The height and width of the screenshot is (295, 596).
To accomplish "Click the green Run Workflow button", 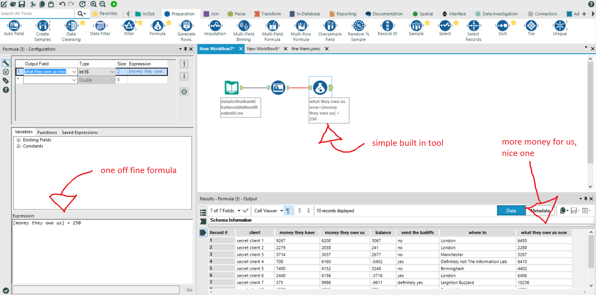I will (x=114, y=4).
